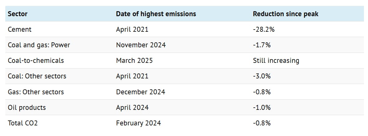Click the December 2024 date cell

(x=141, y=92)
